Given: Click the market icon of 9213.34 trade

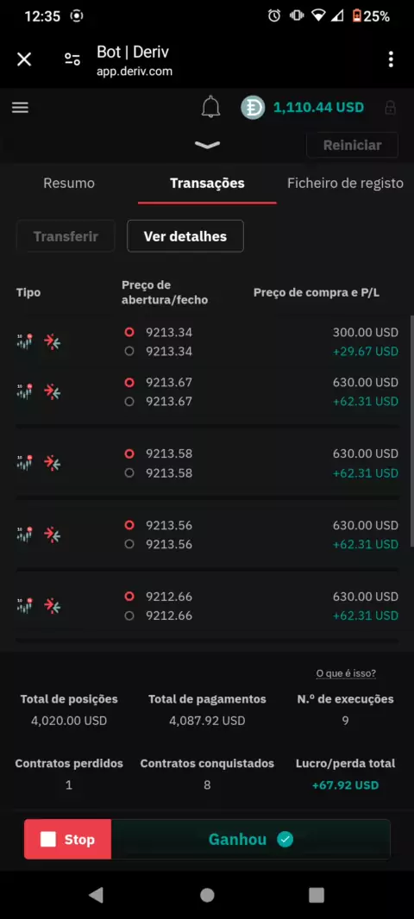Looking at the screenshot, I should coord(25,341).
